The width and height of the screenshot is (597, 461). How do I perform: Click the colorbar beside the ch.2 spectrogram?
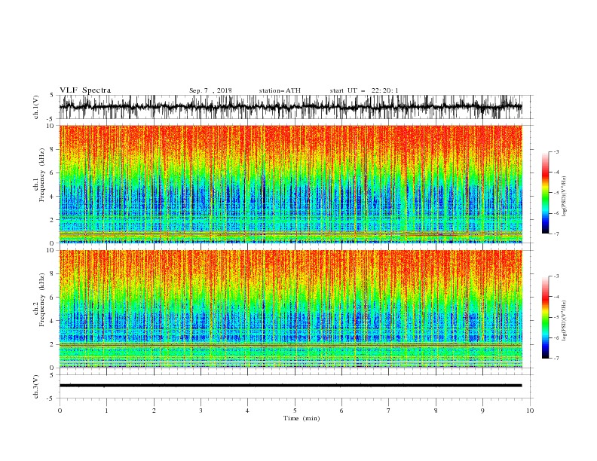coord(546,317)
